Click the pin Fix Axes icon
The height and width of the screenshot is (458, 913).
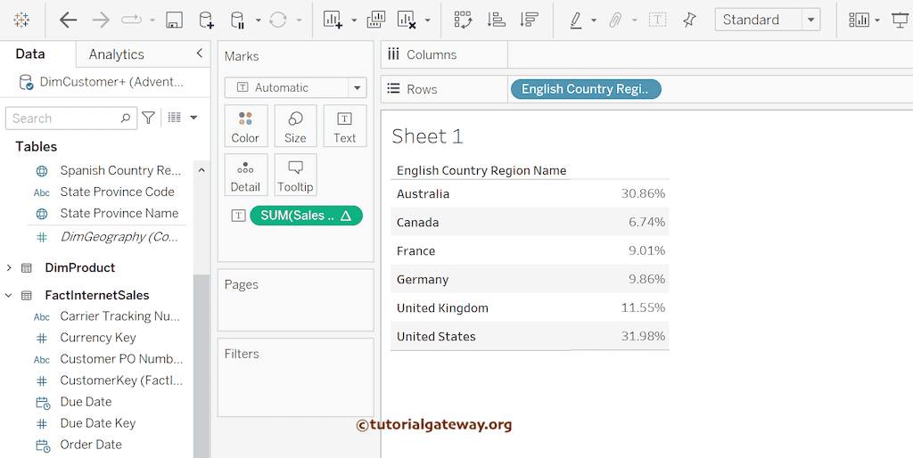(x=689, y=20)
